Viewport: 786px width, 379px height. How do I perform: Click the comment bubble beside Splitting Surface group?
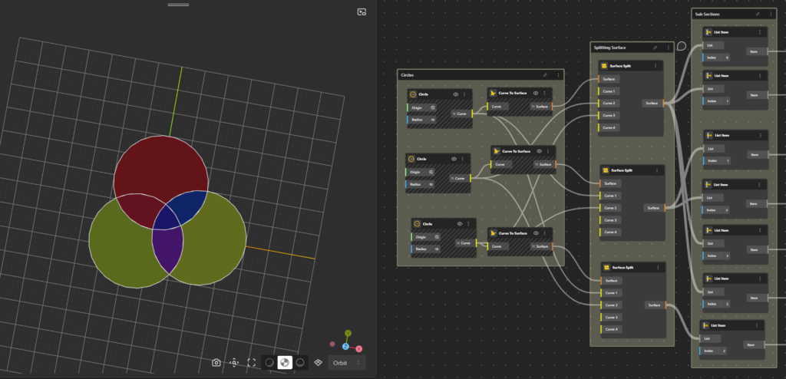point(681,46)
